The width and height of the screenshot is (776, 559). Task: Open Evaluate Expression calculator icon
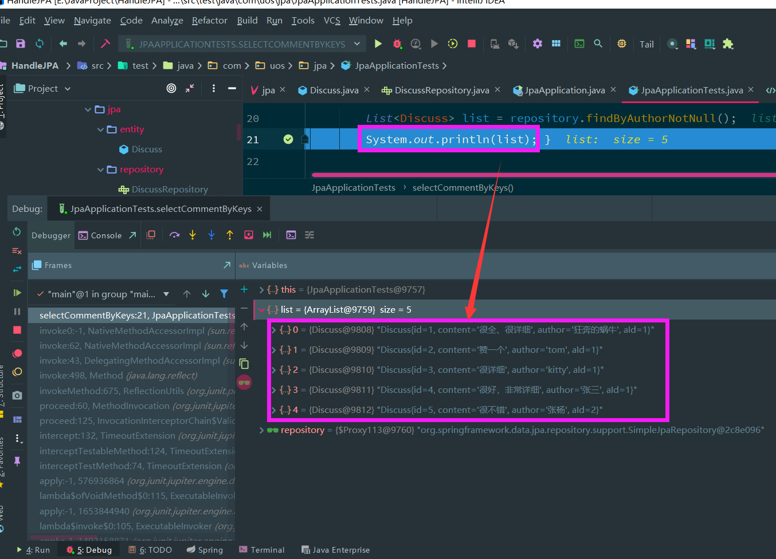[291, 235]
